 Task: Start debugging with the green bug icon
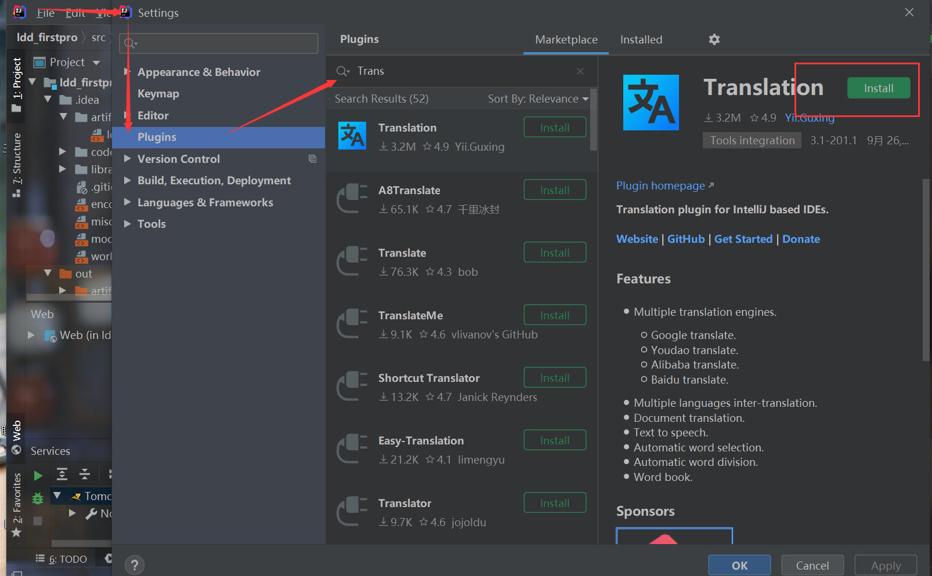pos(37,497)
